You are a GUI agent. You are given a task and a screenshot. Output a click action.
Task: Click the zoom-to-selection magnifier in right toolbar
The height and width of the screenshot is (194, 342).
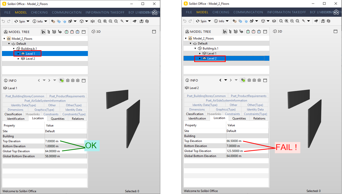(x=298, y=21)
